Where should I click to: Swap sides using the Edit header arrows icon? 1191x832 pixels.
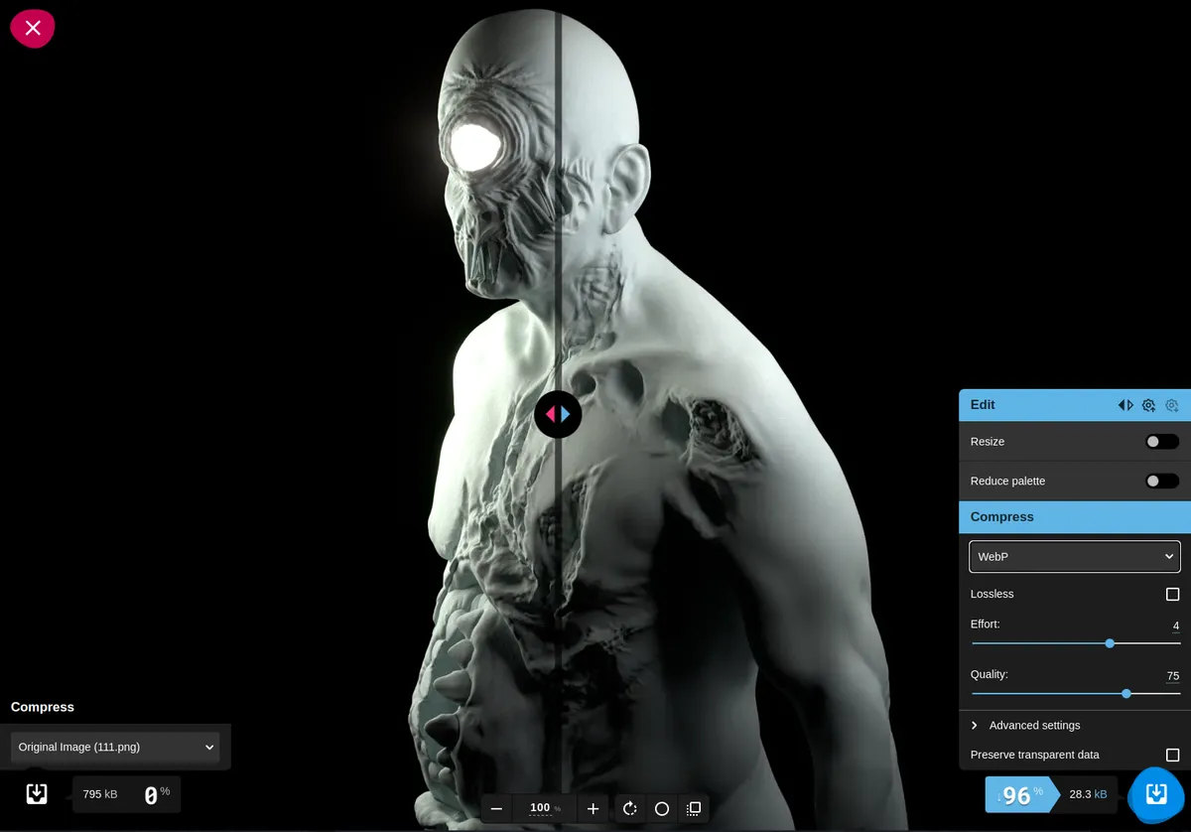pos(1125,405)
